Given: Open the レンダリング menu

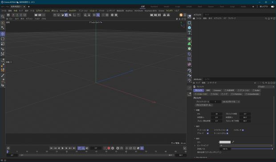Looking at the screenshot, I should pos(110,11).
